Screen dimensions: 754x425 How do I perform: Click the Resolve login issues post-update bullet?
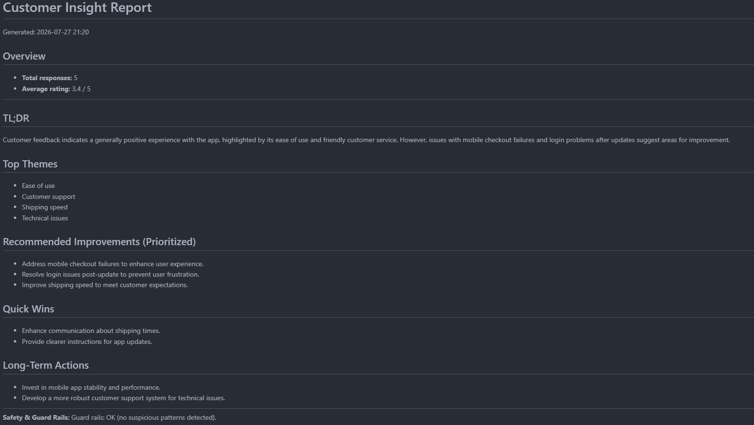[110, 274]
